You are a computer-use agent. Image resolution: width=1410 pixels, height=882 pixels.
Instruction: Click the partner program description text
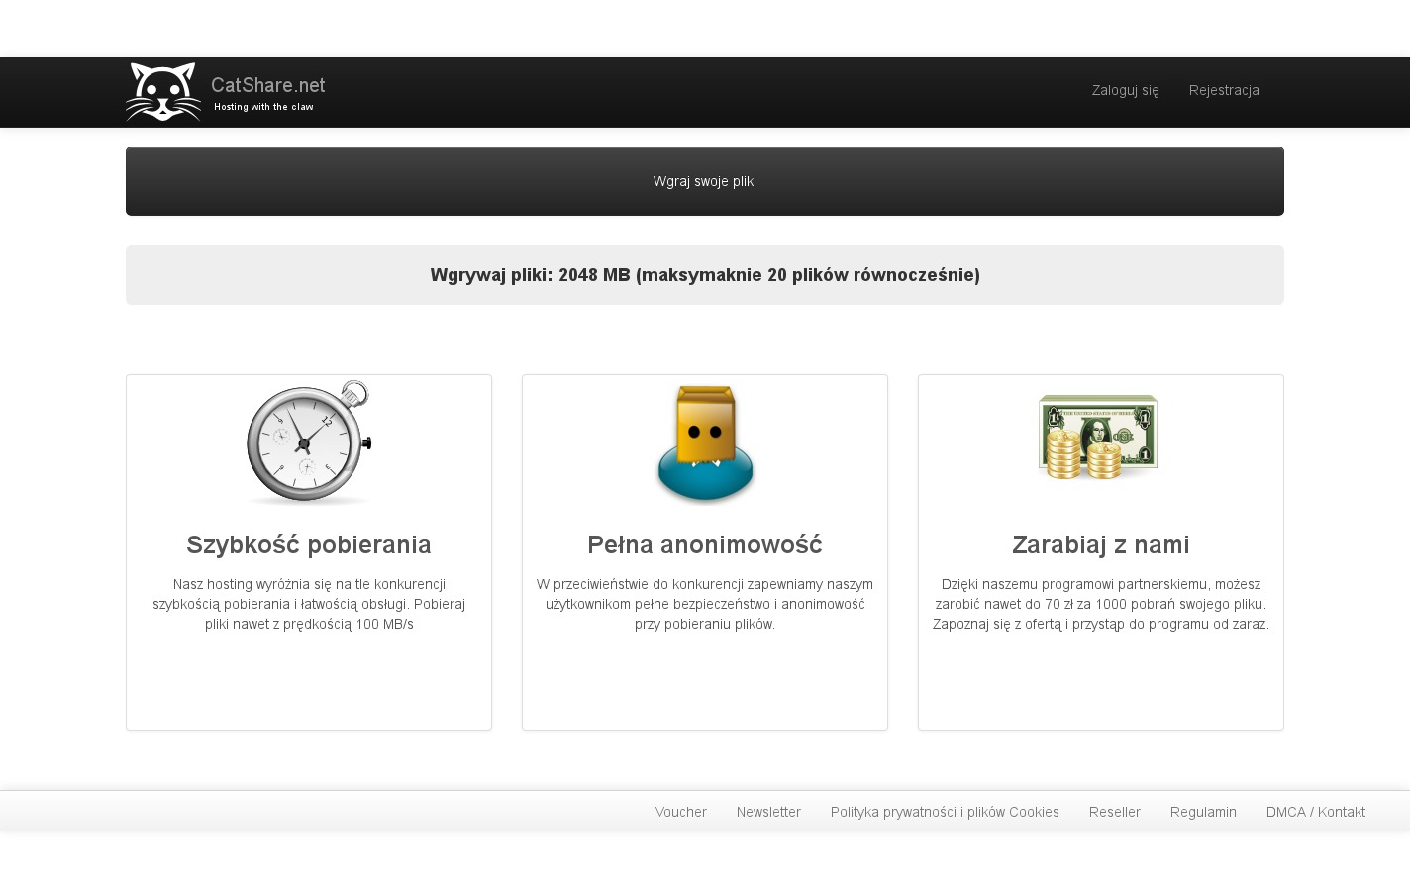(1100, 604)
